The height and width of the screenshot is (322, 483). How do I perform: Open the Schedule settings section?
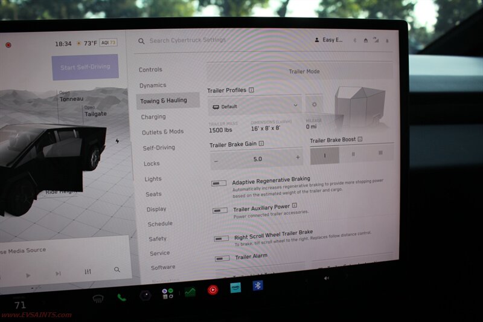160,224
